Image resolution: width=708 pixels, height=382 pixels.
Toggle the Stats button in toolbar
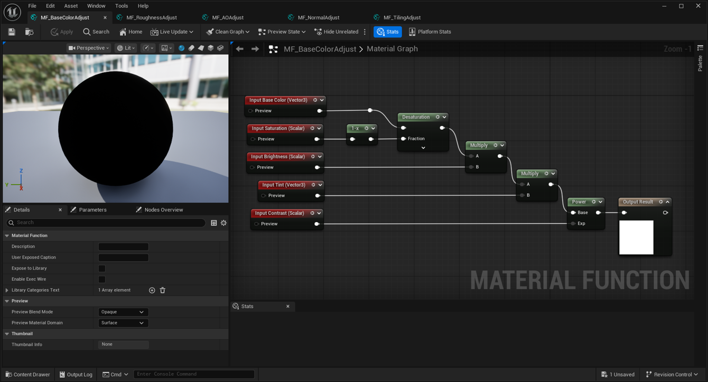click(387, 32)
